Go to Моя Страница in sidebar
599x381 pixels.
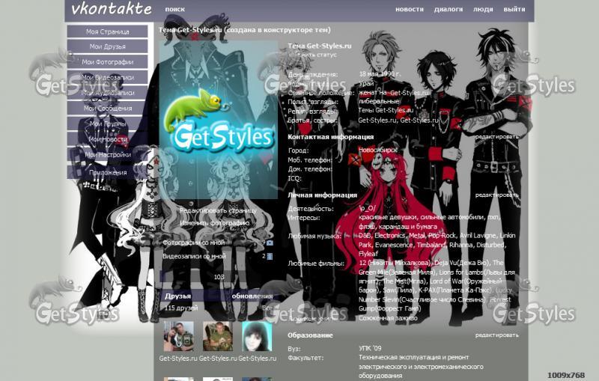[107, 31]
